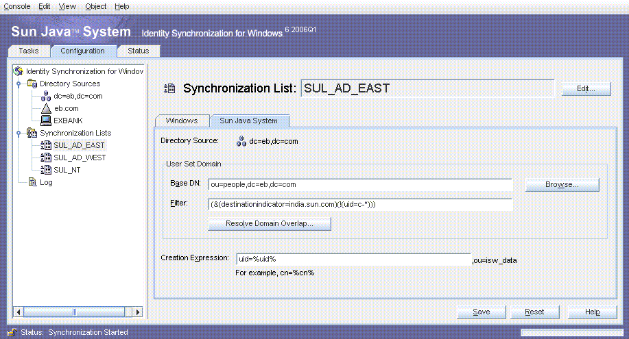This screenshot has height=339, width=629.
Task: Select SUL_AD_EAST label in tree
Action: [79, 145]
